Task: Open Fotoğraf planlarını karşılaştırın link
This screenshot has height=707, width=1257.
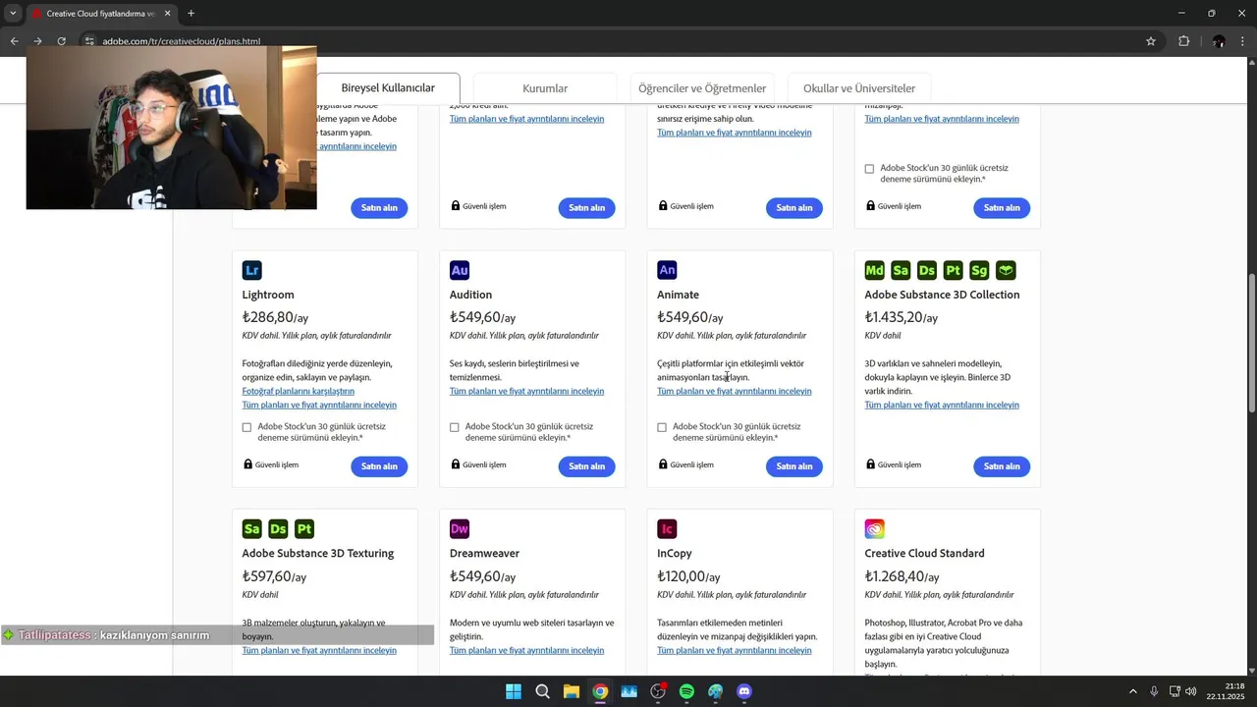Action: pyautogui.click(x=299, y=391)
